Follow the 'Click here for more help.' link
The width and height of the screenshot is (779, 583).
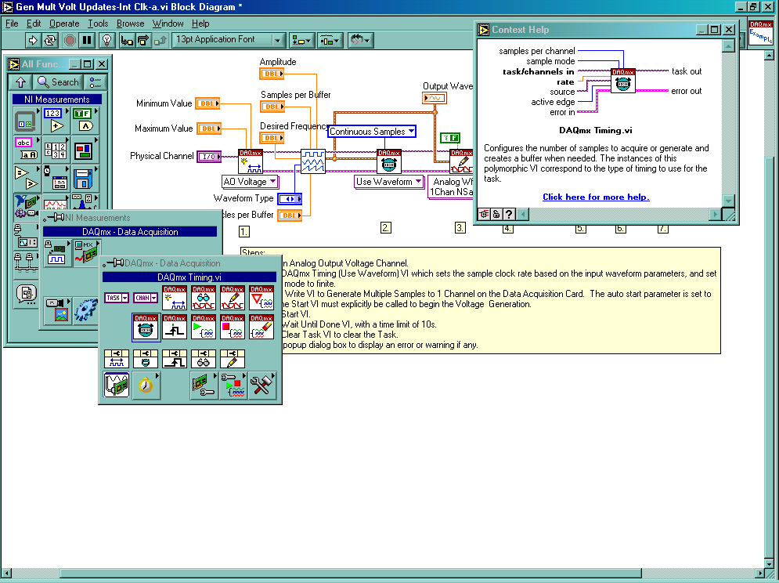point(596,197)
